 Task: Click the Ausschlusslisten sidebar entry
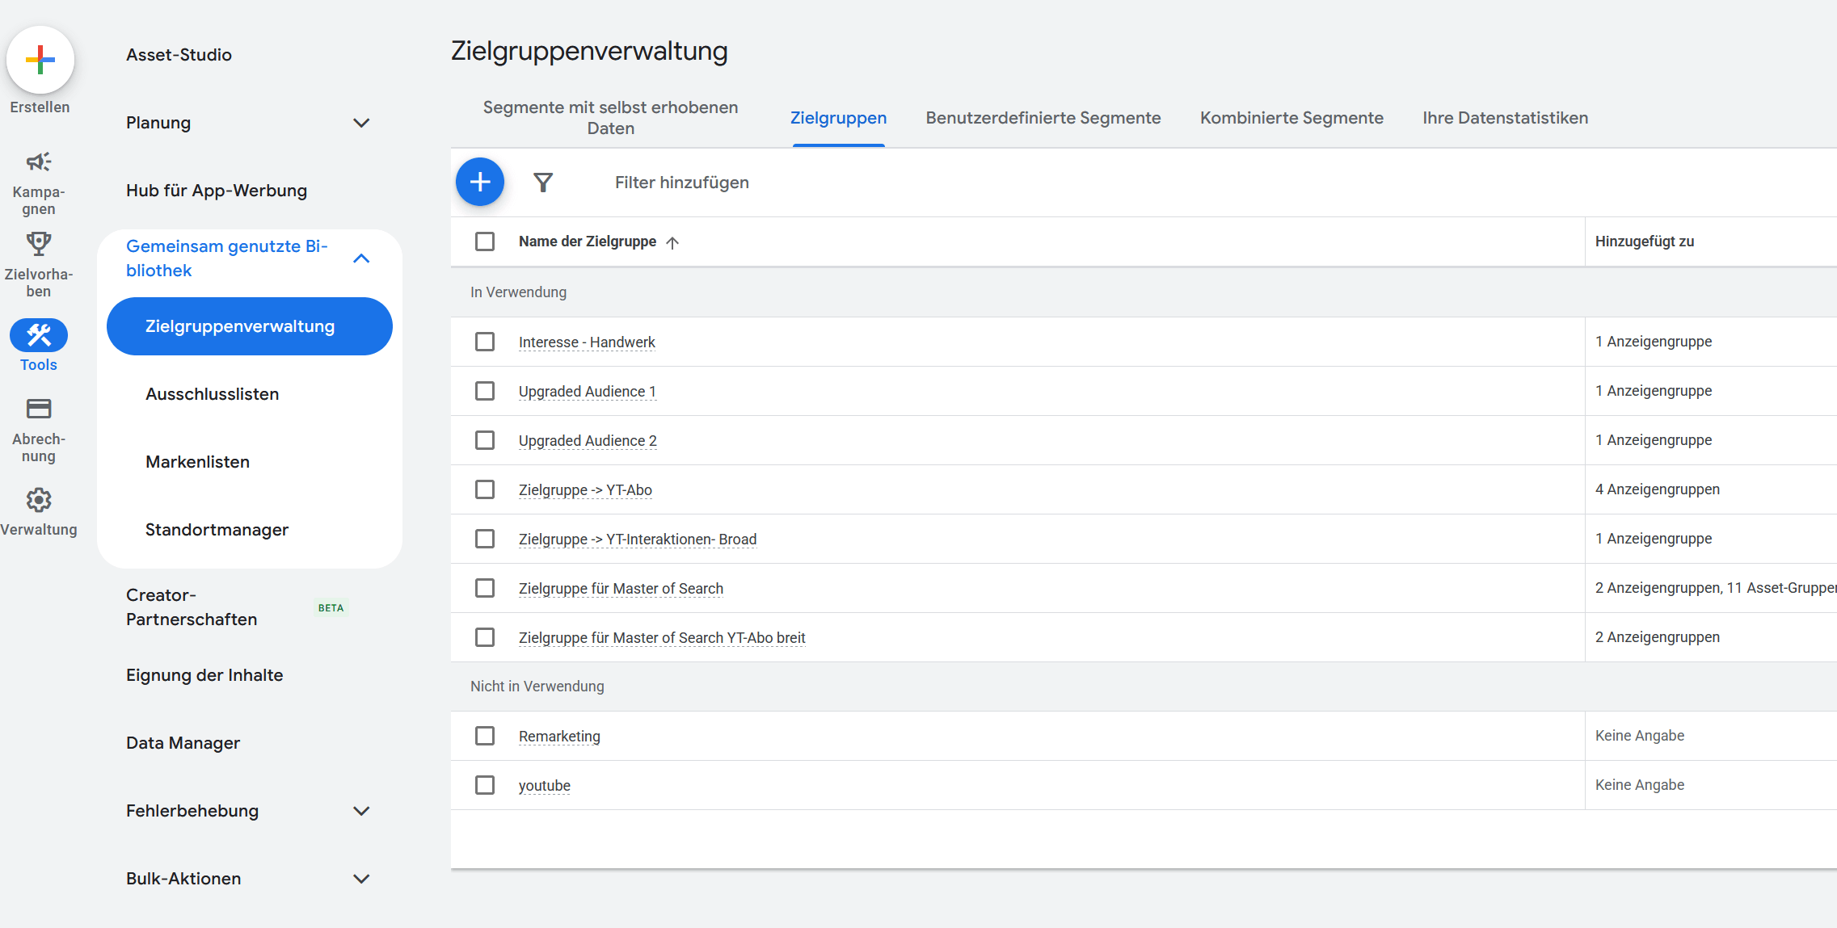[x=212, y=393]
